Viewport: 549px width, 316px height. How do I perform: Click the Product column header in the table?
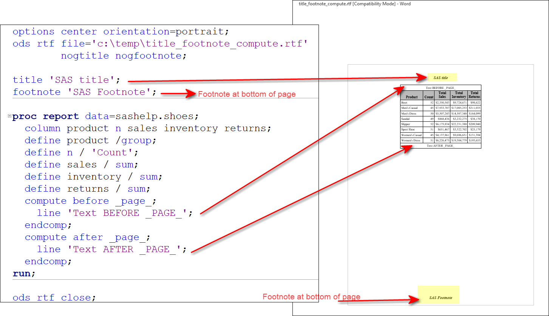[x=411, y=97]
